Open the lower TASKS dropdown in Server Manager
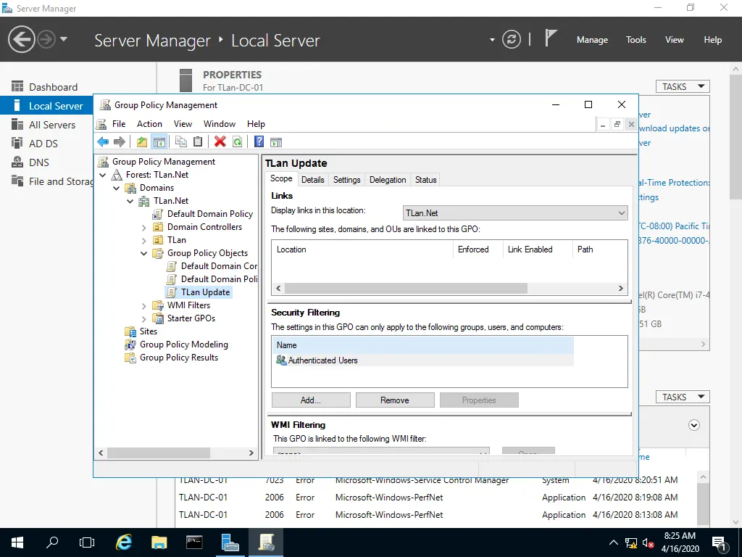 click(683, 397)
